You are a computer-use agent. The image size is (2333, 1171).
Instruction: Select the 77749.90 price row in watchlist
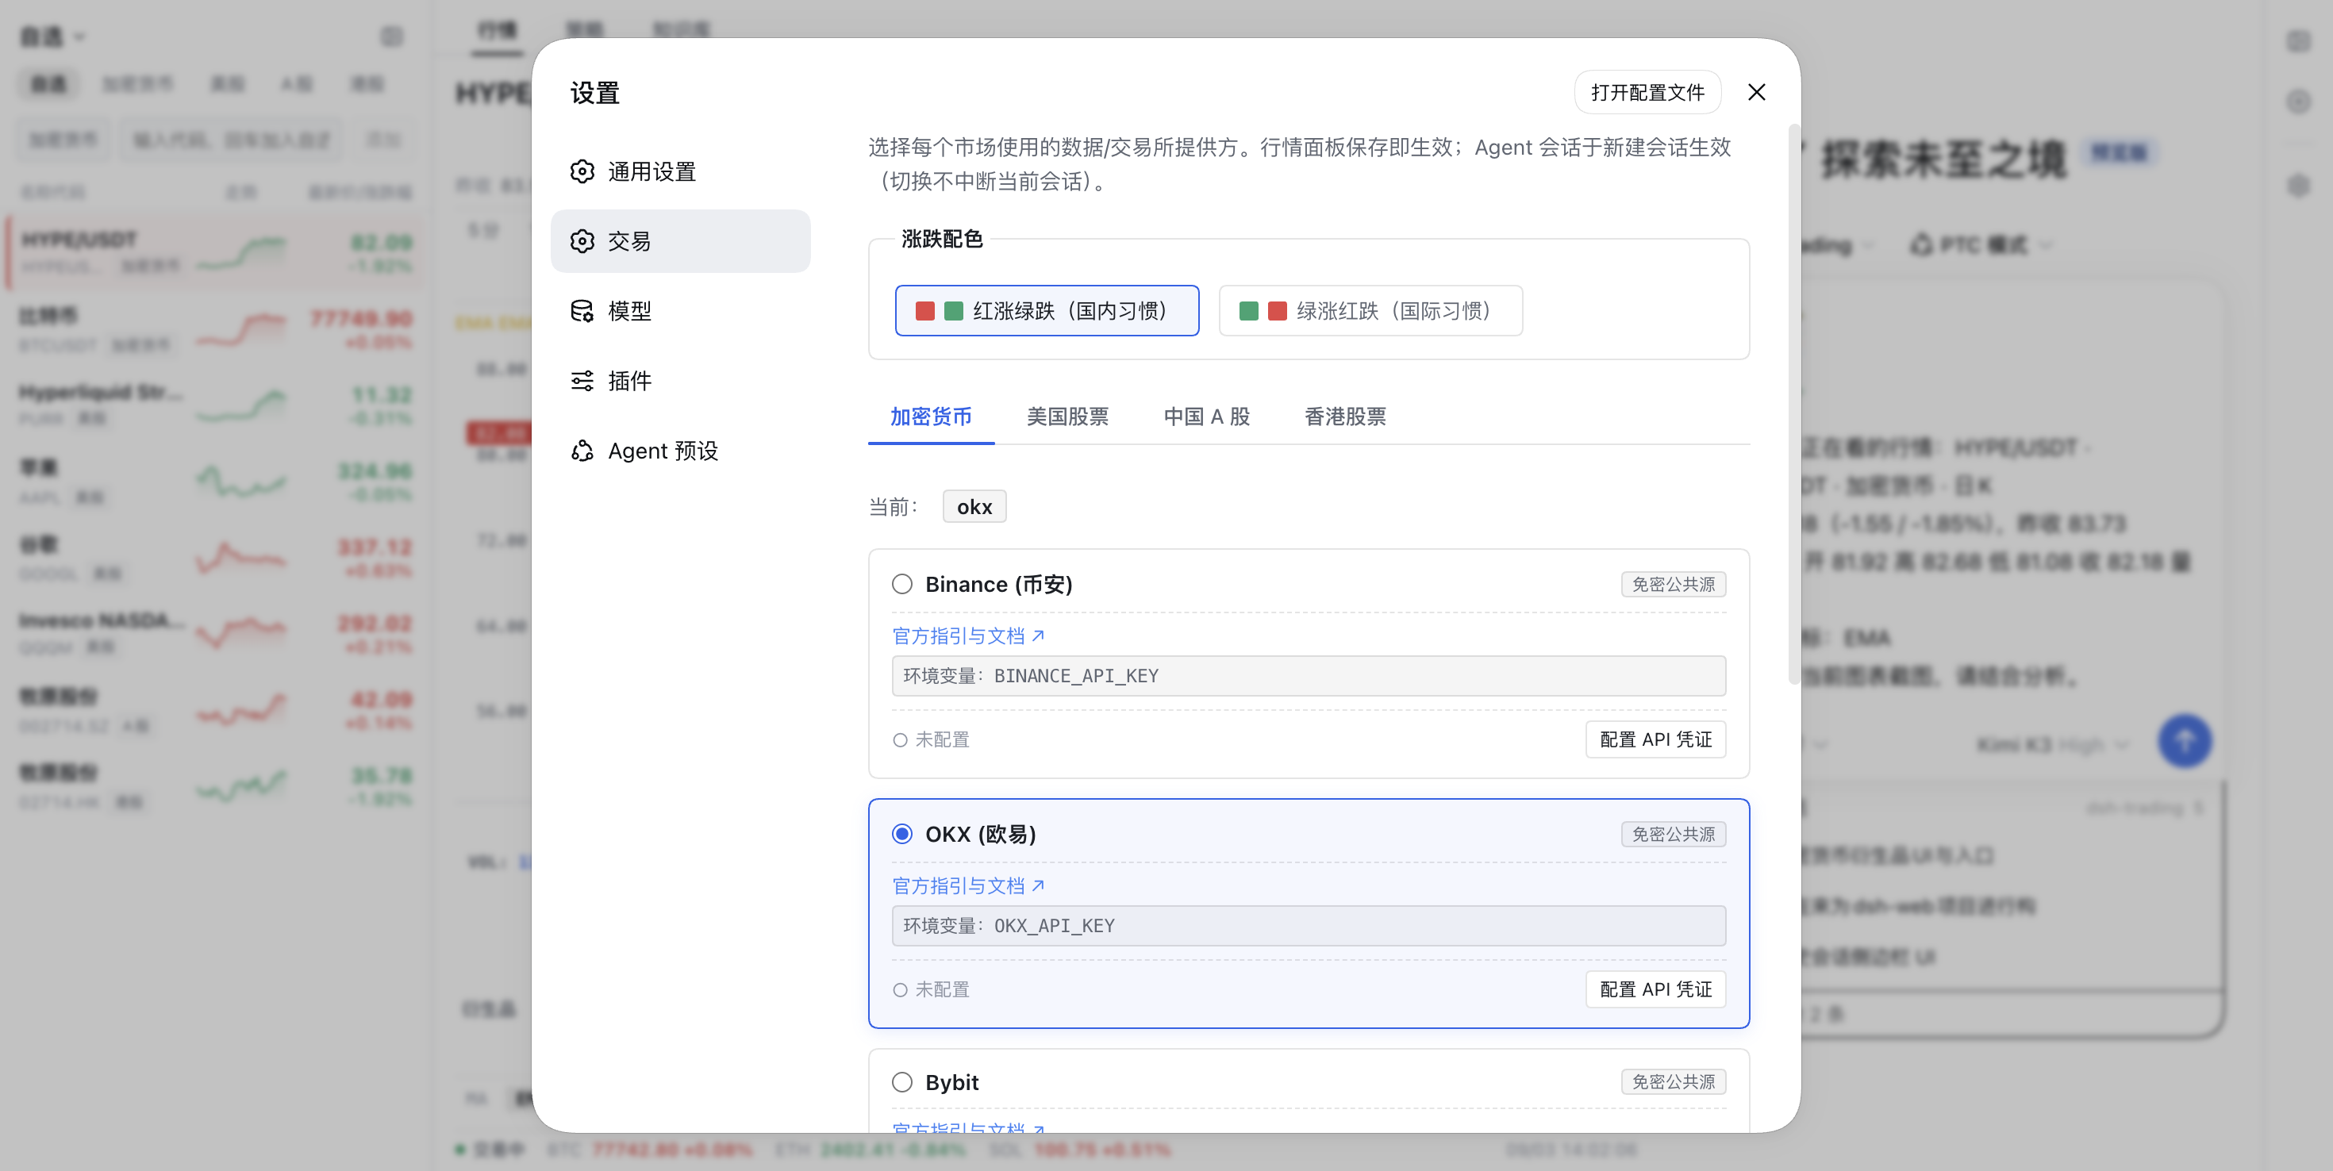click(214, 328)
